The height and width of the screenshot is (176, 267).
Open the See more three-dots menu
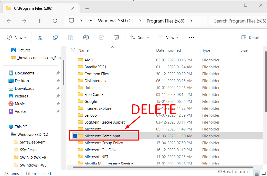[x=191, y=37]
